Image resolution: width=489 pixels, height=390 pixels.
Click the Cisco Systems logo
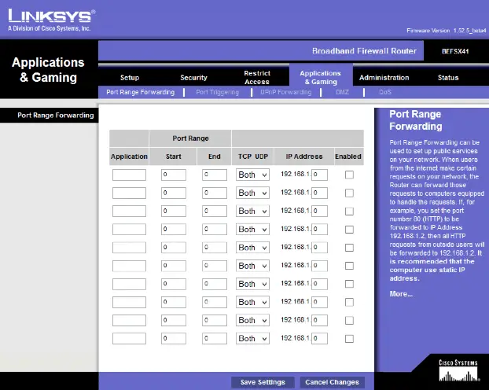[x=458, y=370]
